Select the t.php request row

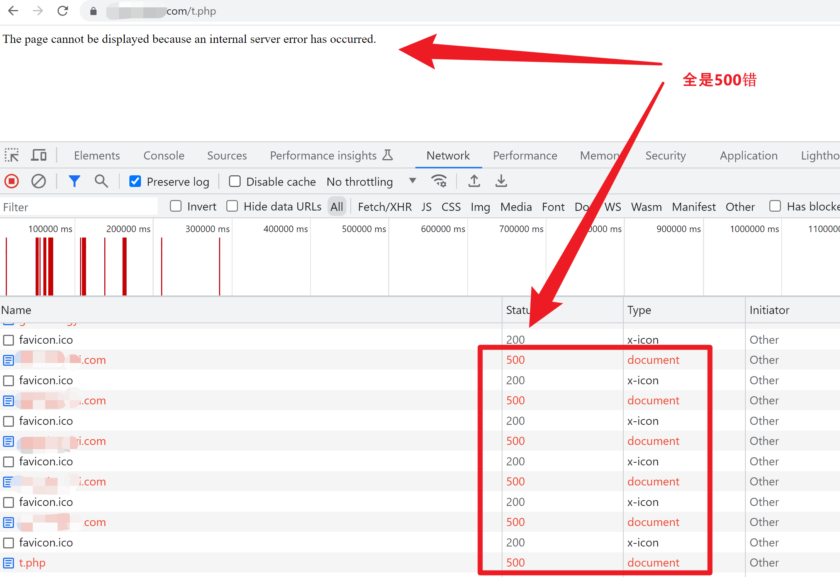click(x=32, y=563)
